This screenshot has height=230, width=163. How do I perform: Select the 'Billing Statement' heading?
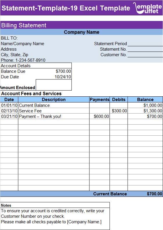coord(24,25)
